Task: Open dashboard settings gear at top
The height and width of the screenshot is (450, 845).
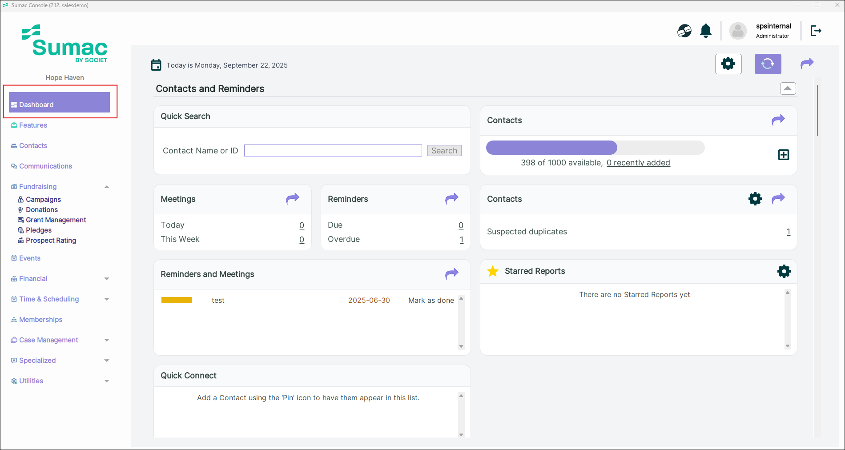Action: click(x=728, y=64)
